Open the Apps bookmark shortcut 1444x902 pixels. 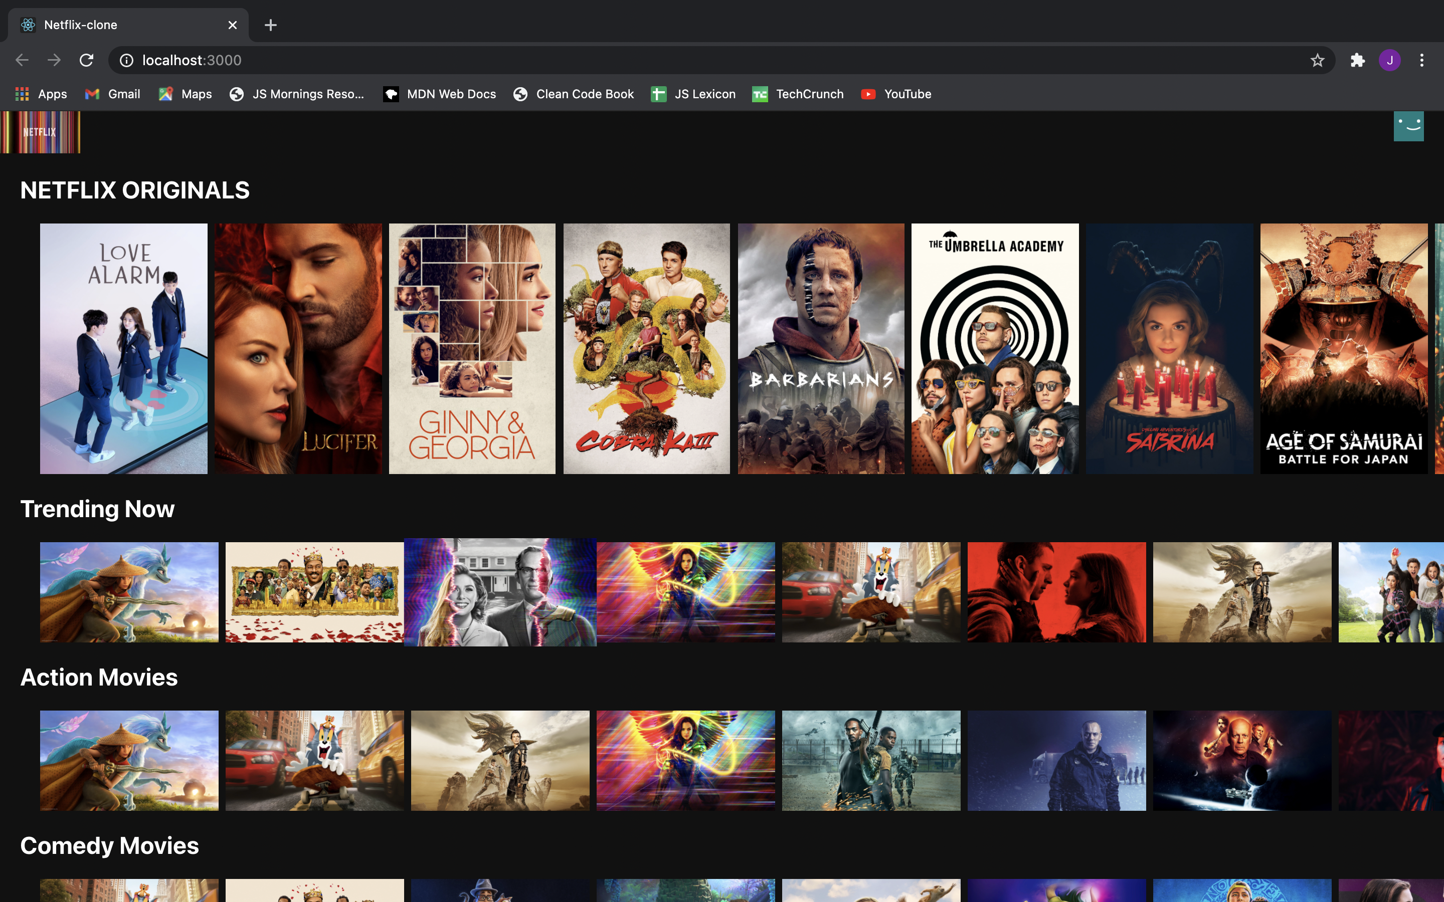point(41,94)
